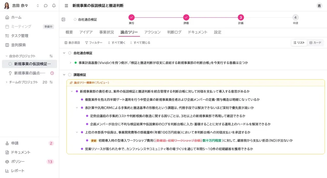Click 自社適合検証 label beside progress bar
This screenshot has width=327, height=178.
pos(87,19)
